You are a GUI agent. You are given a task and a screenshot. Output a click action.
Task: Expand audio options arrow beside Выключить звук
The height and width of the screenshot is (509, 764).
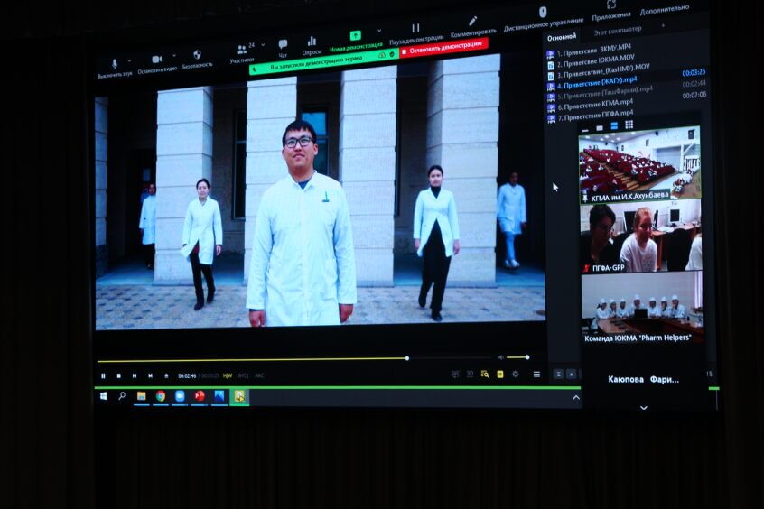131,61
